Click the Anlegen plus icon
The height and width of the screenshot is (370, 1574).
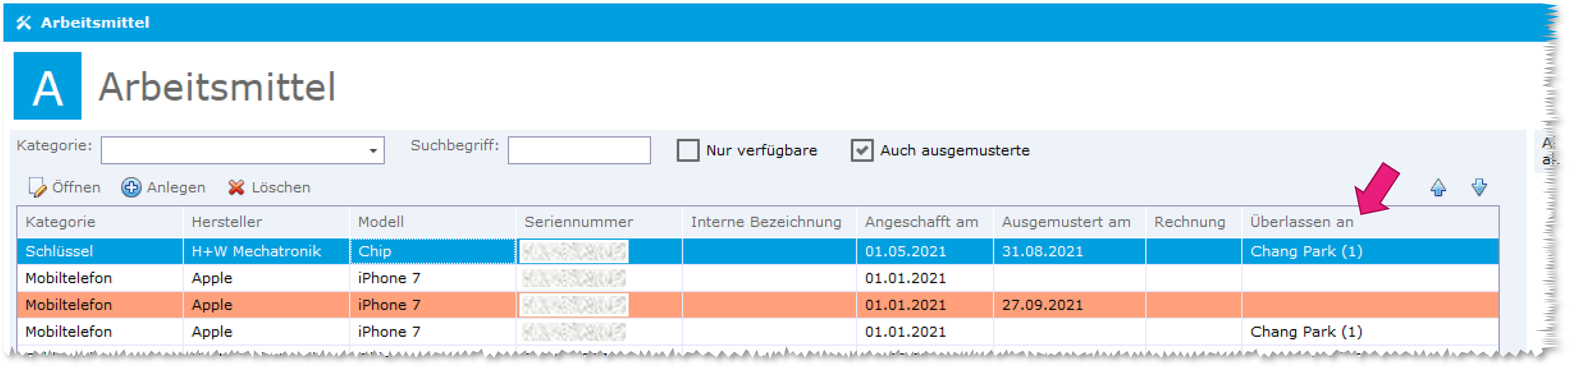tap(130, 188)
